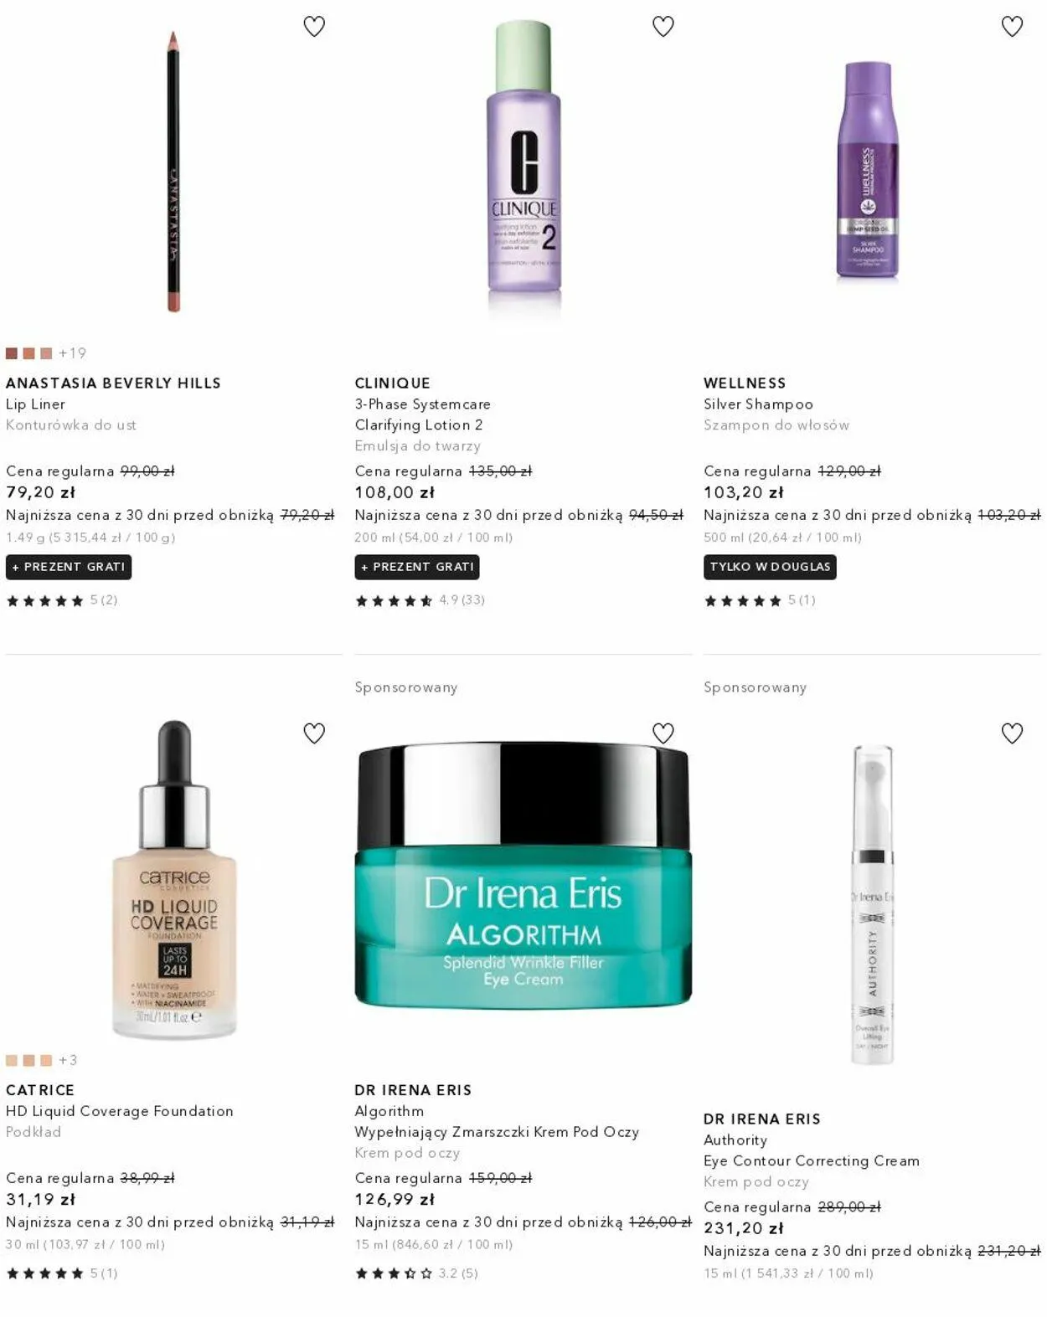Select third Lip Liner shade swatch

point(46,353)
